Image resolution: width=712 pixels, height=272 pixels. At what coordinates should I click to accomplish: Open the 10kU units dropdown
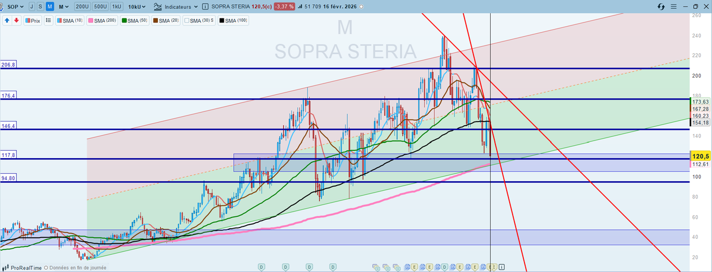(138, 7)
